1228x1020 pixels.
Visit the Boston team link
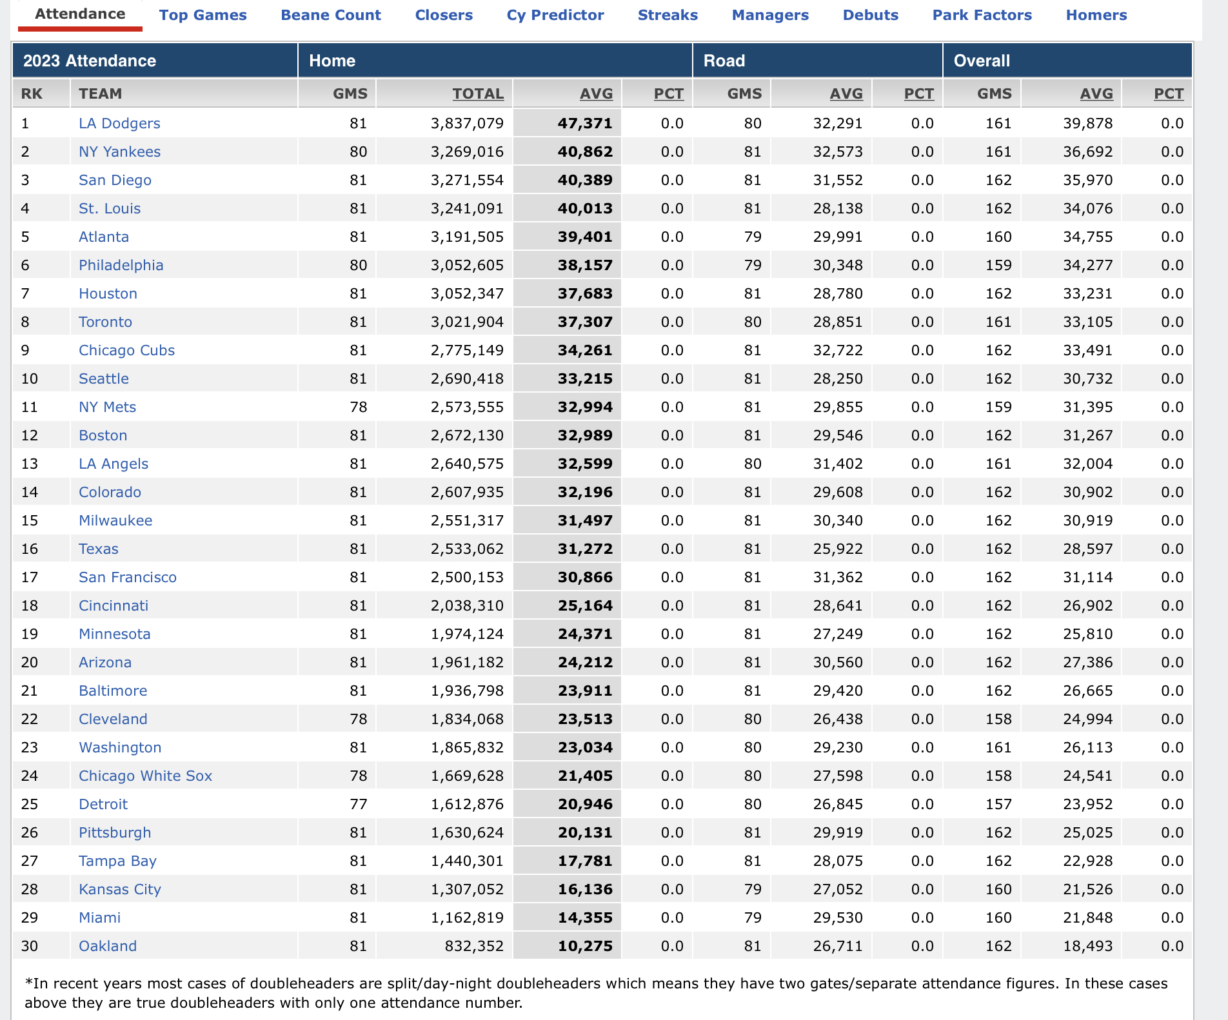pos(103,435)
